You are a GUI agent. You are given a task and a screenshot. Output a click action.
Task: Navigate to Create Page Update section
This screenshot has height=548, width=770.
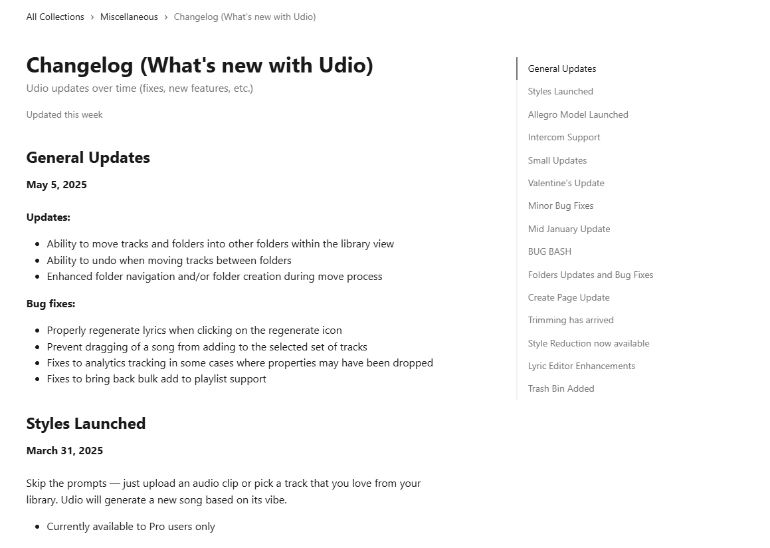coord(568,297)
